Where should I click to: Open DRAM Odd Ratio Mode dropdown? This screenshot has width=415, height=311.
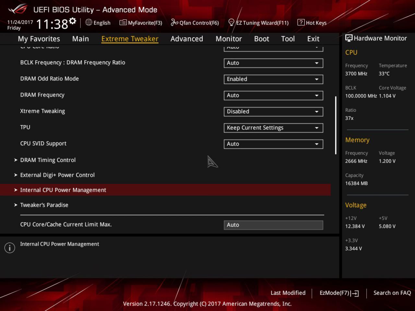click(273, 79)
